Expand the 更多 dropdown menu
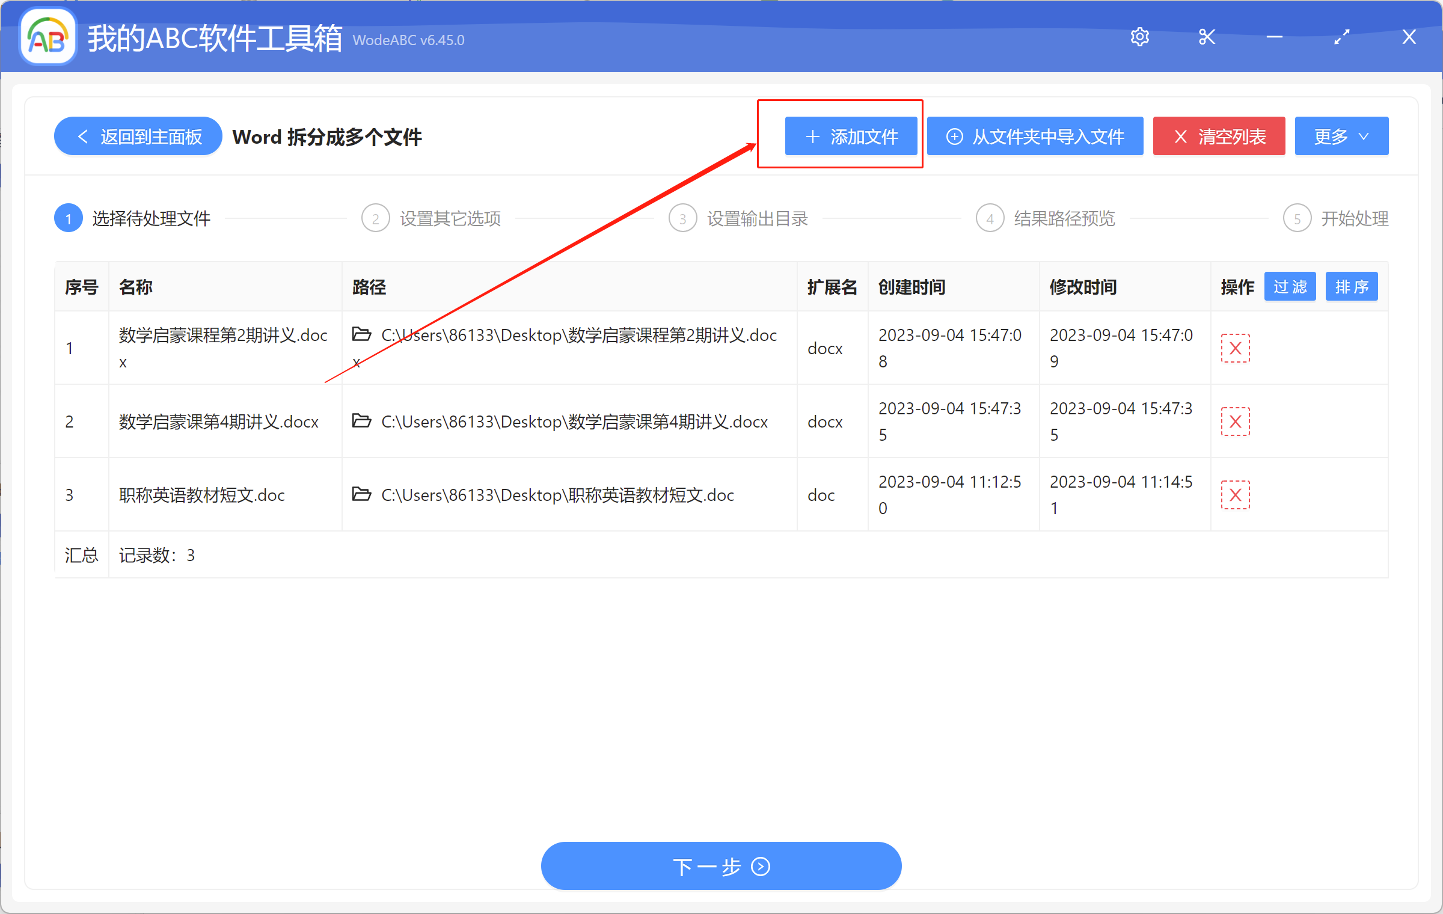The image size is (1443, 914). tap(1341, 136)
